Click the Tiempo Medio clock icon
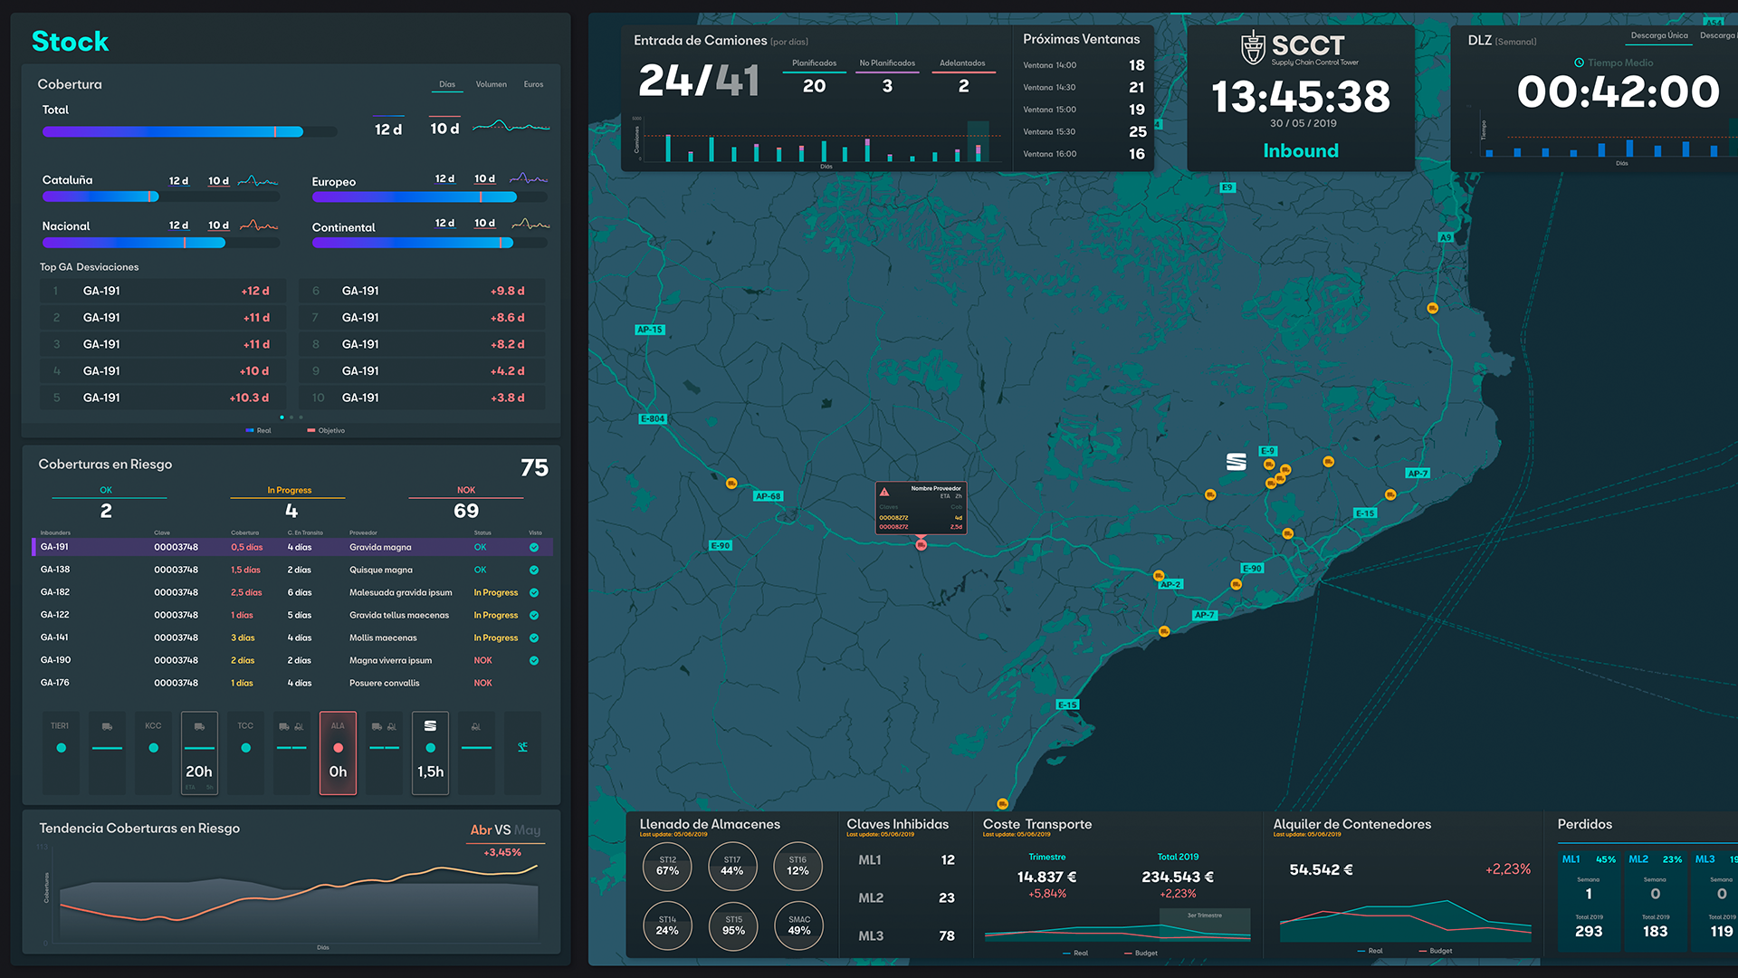 click(1579, 62)
